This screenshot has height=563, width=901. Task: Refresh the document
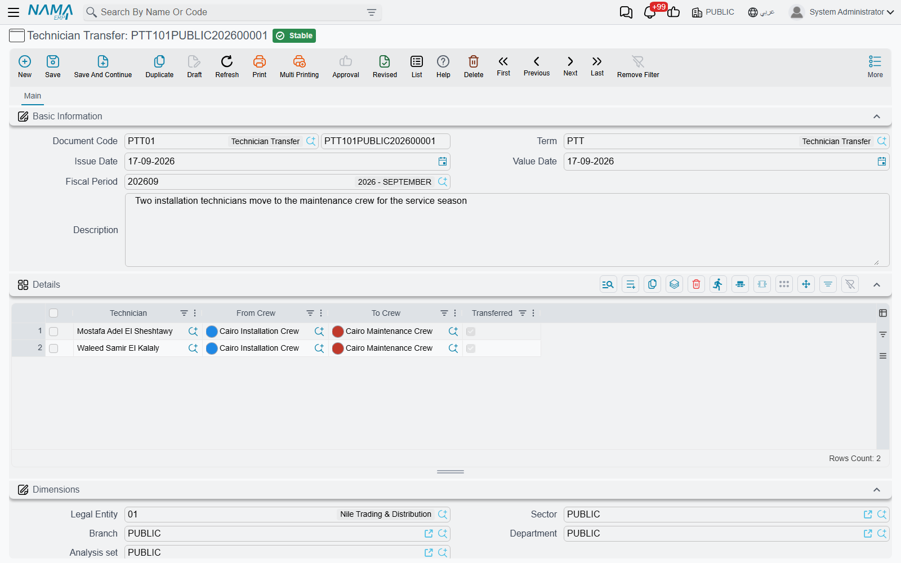227,66
